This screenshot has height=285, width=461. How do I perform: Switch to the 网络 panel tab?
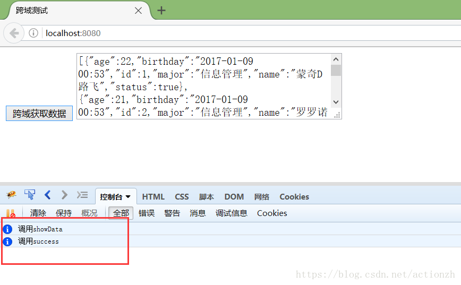[x=262, y=196]
